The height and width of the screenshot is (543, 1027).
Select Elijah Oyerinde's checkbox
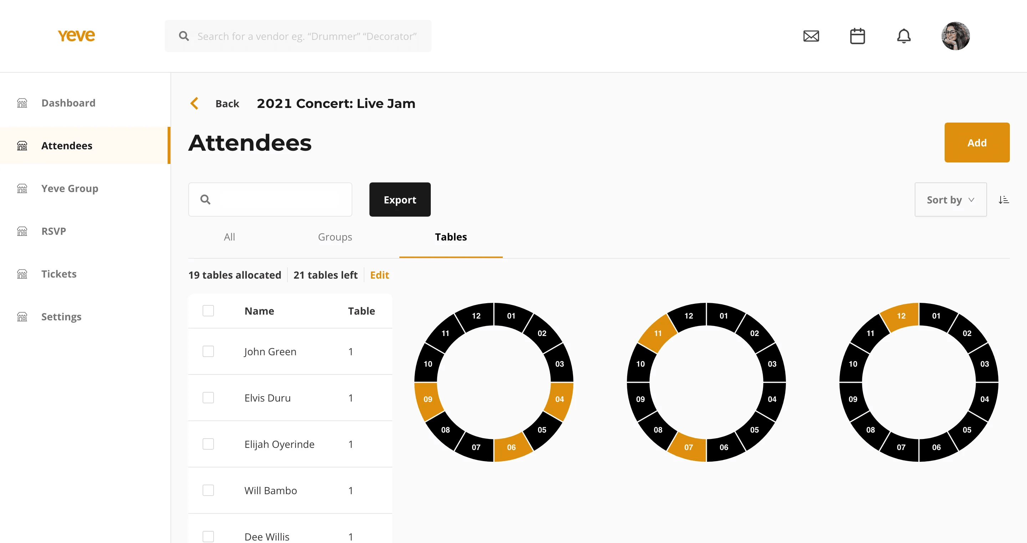click(208, 444)
